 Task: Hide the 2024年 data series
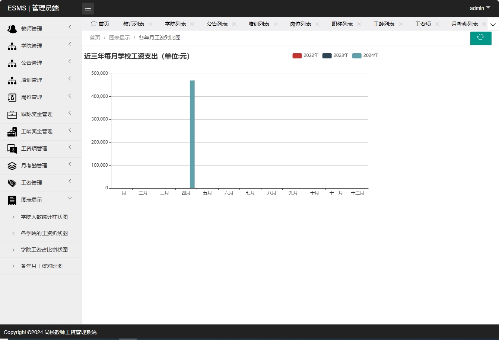coord(370,55)
